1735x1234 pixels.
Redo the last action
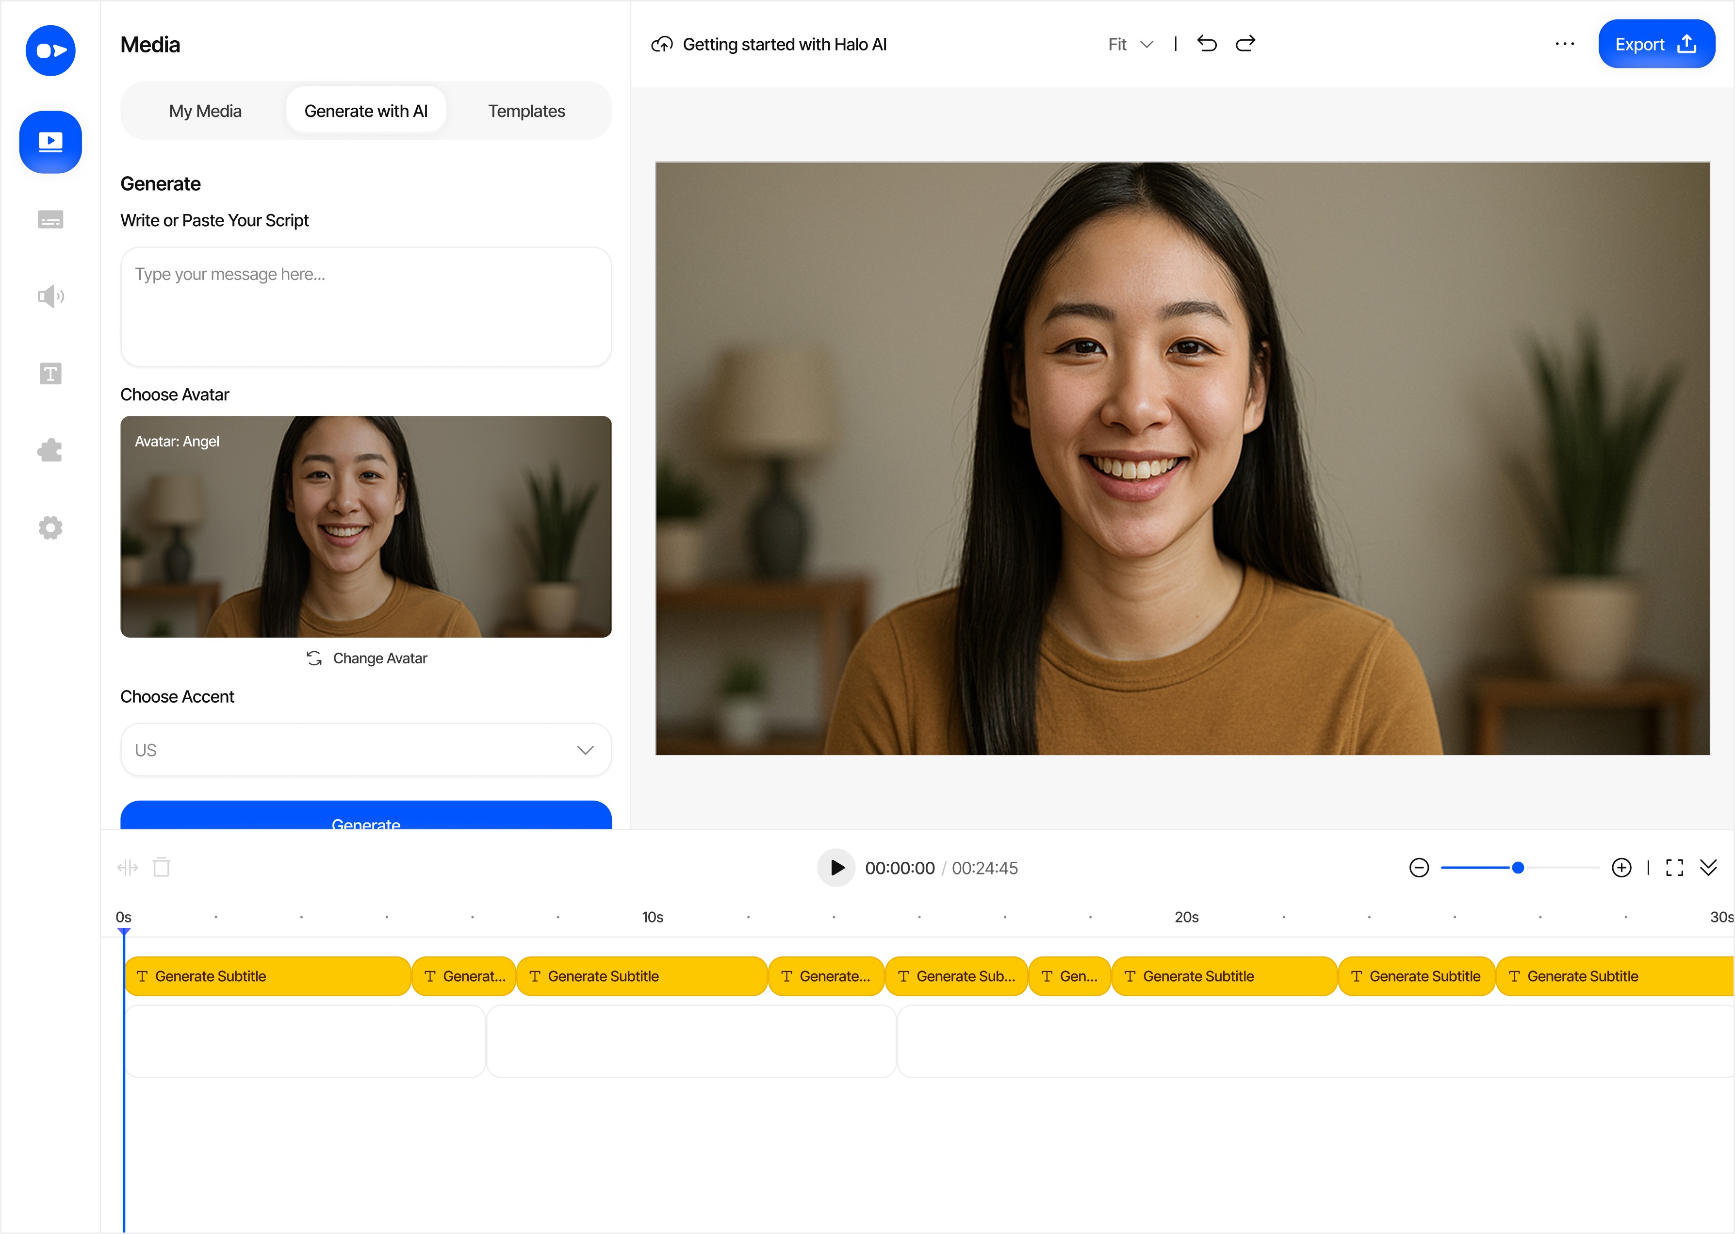[1246, 43]
